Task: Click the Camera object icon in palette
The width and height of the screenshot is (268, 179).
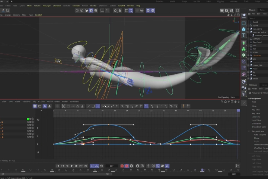Action: (x=243, y=88)
